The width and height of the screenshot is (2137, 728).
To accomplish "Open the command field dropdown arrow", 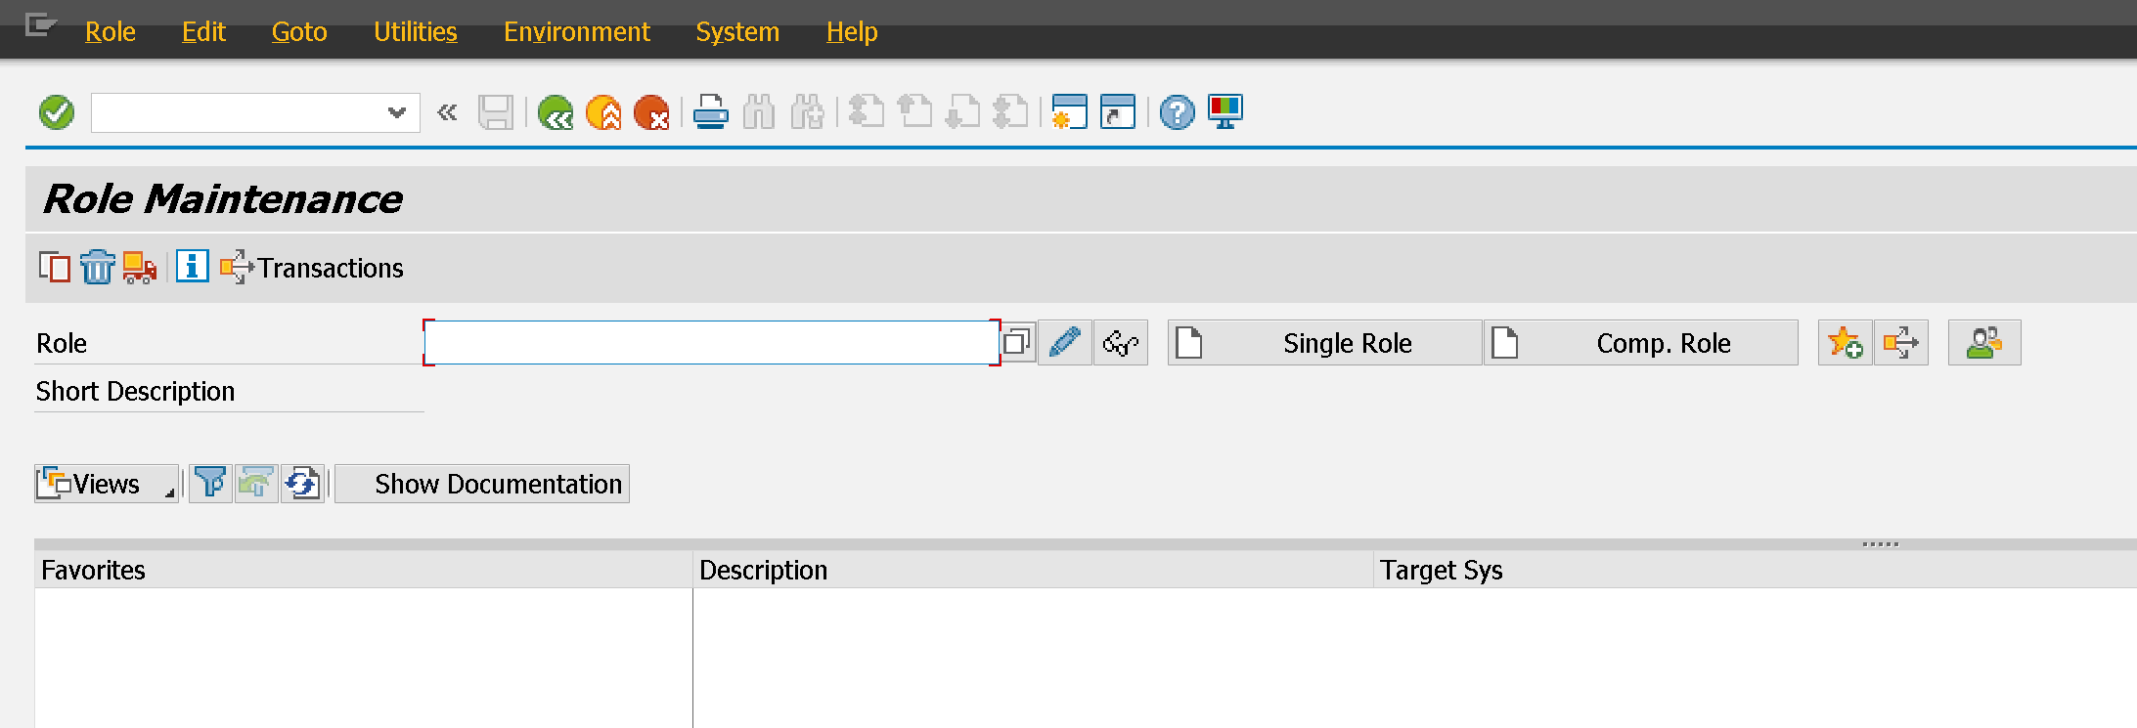I will (x=396, y=112).
